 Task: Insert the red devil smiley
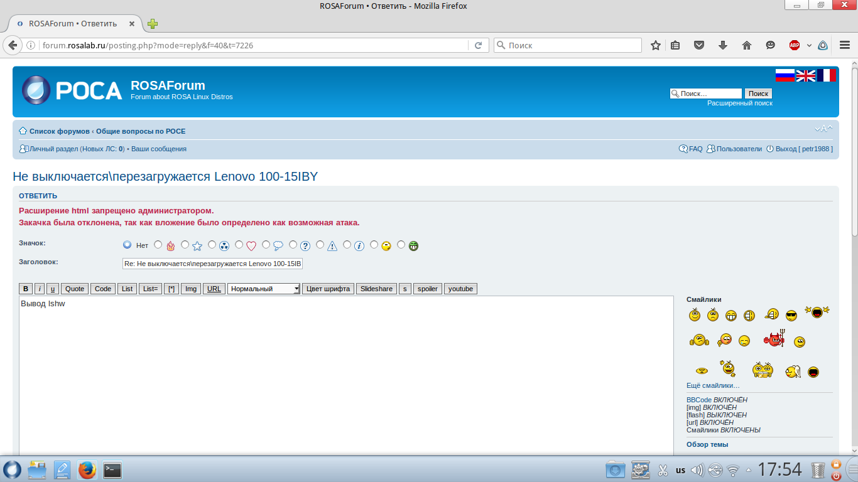(774, 338)
